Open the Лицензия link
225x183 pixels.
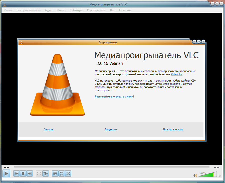tap(111, 129)
